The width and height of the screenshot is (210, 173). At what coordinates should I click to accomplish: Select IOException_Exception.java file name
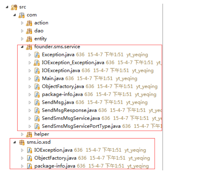[x=73, y=63]
